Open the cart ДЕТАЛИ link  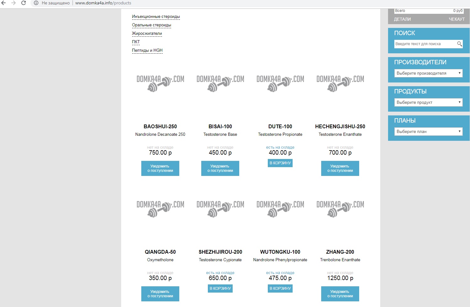coord(402,19)
